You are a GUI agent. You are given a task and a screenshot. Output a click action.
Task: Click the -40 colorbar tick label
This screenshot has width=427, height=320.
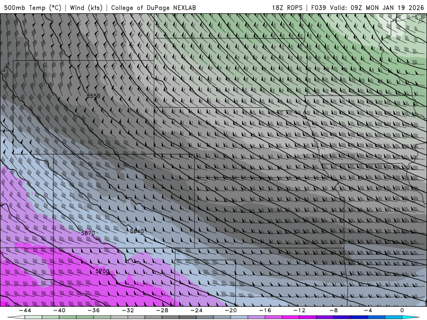[59, 310]
